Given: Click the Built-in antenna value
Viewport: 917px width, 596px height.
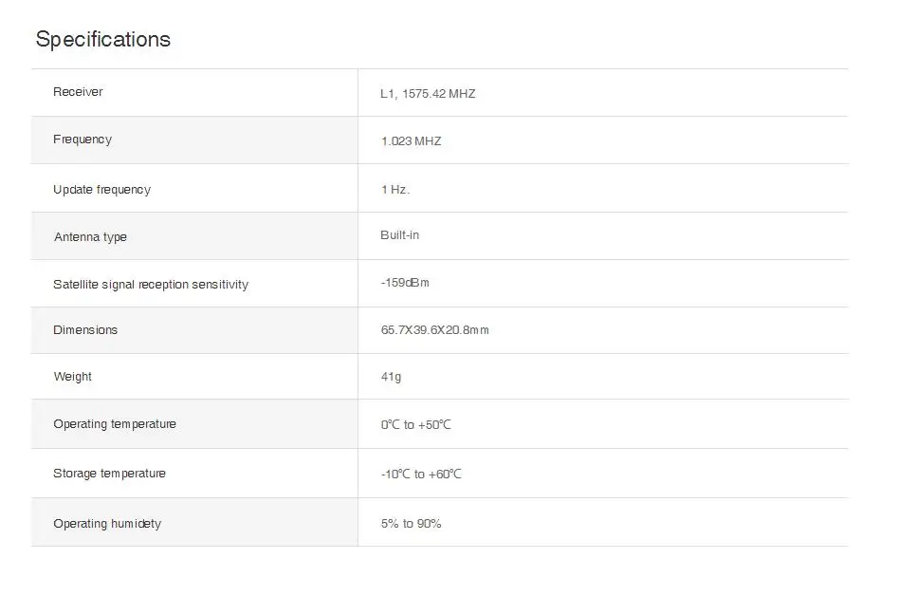Looking at the screenshot, I should (x=399, y=235).
